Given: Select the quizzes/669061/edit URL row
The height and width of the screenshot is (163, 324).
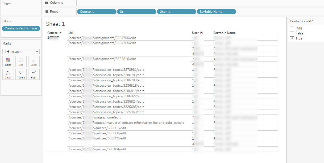Looking at the screenshot, I should pos(97,128).
